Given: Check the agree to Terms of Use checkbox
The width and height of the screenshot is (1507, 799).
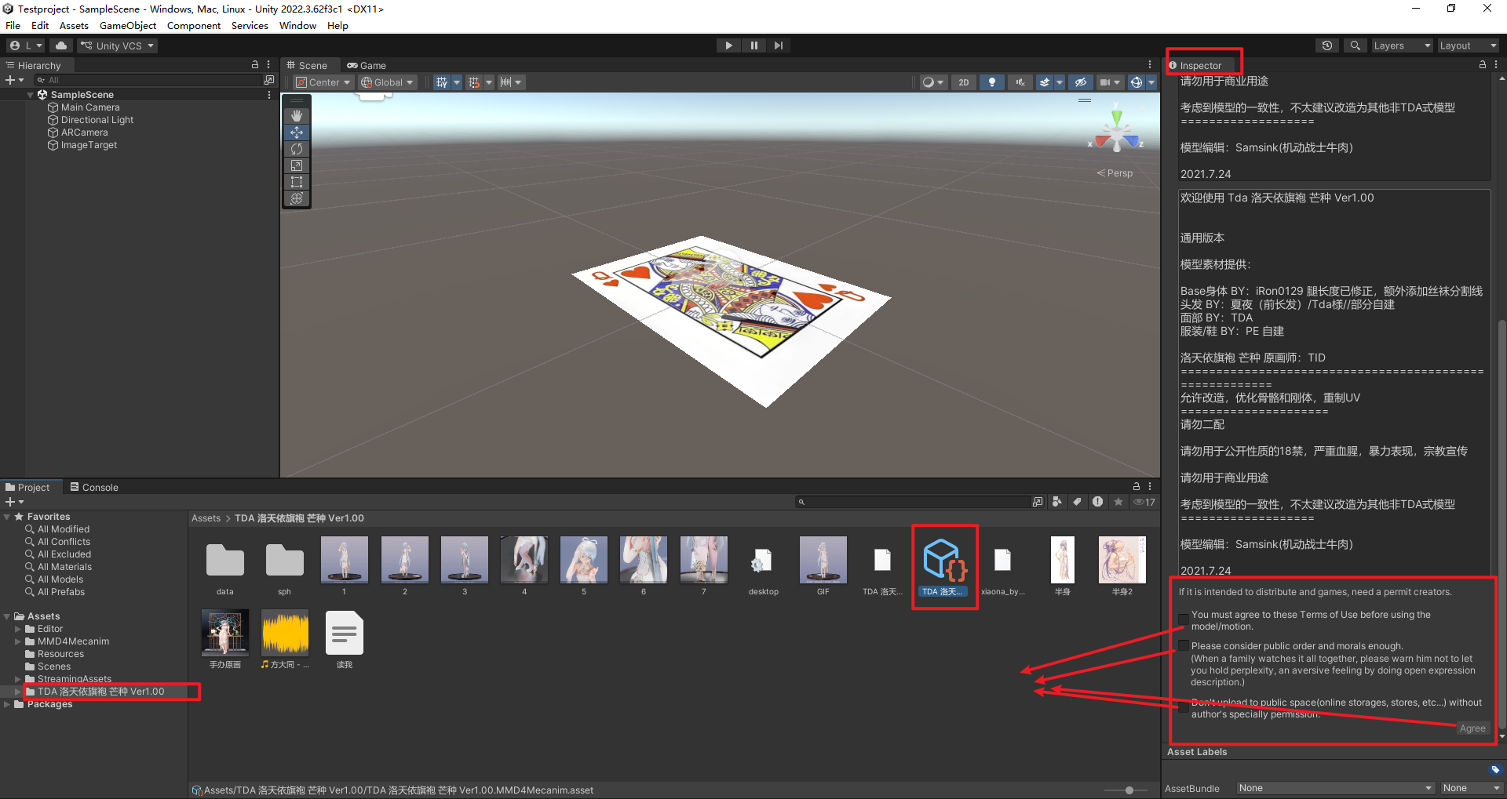Looking at the screenshot, I should tap(1184, 620).
